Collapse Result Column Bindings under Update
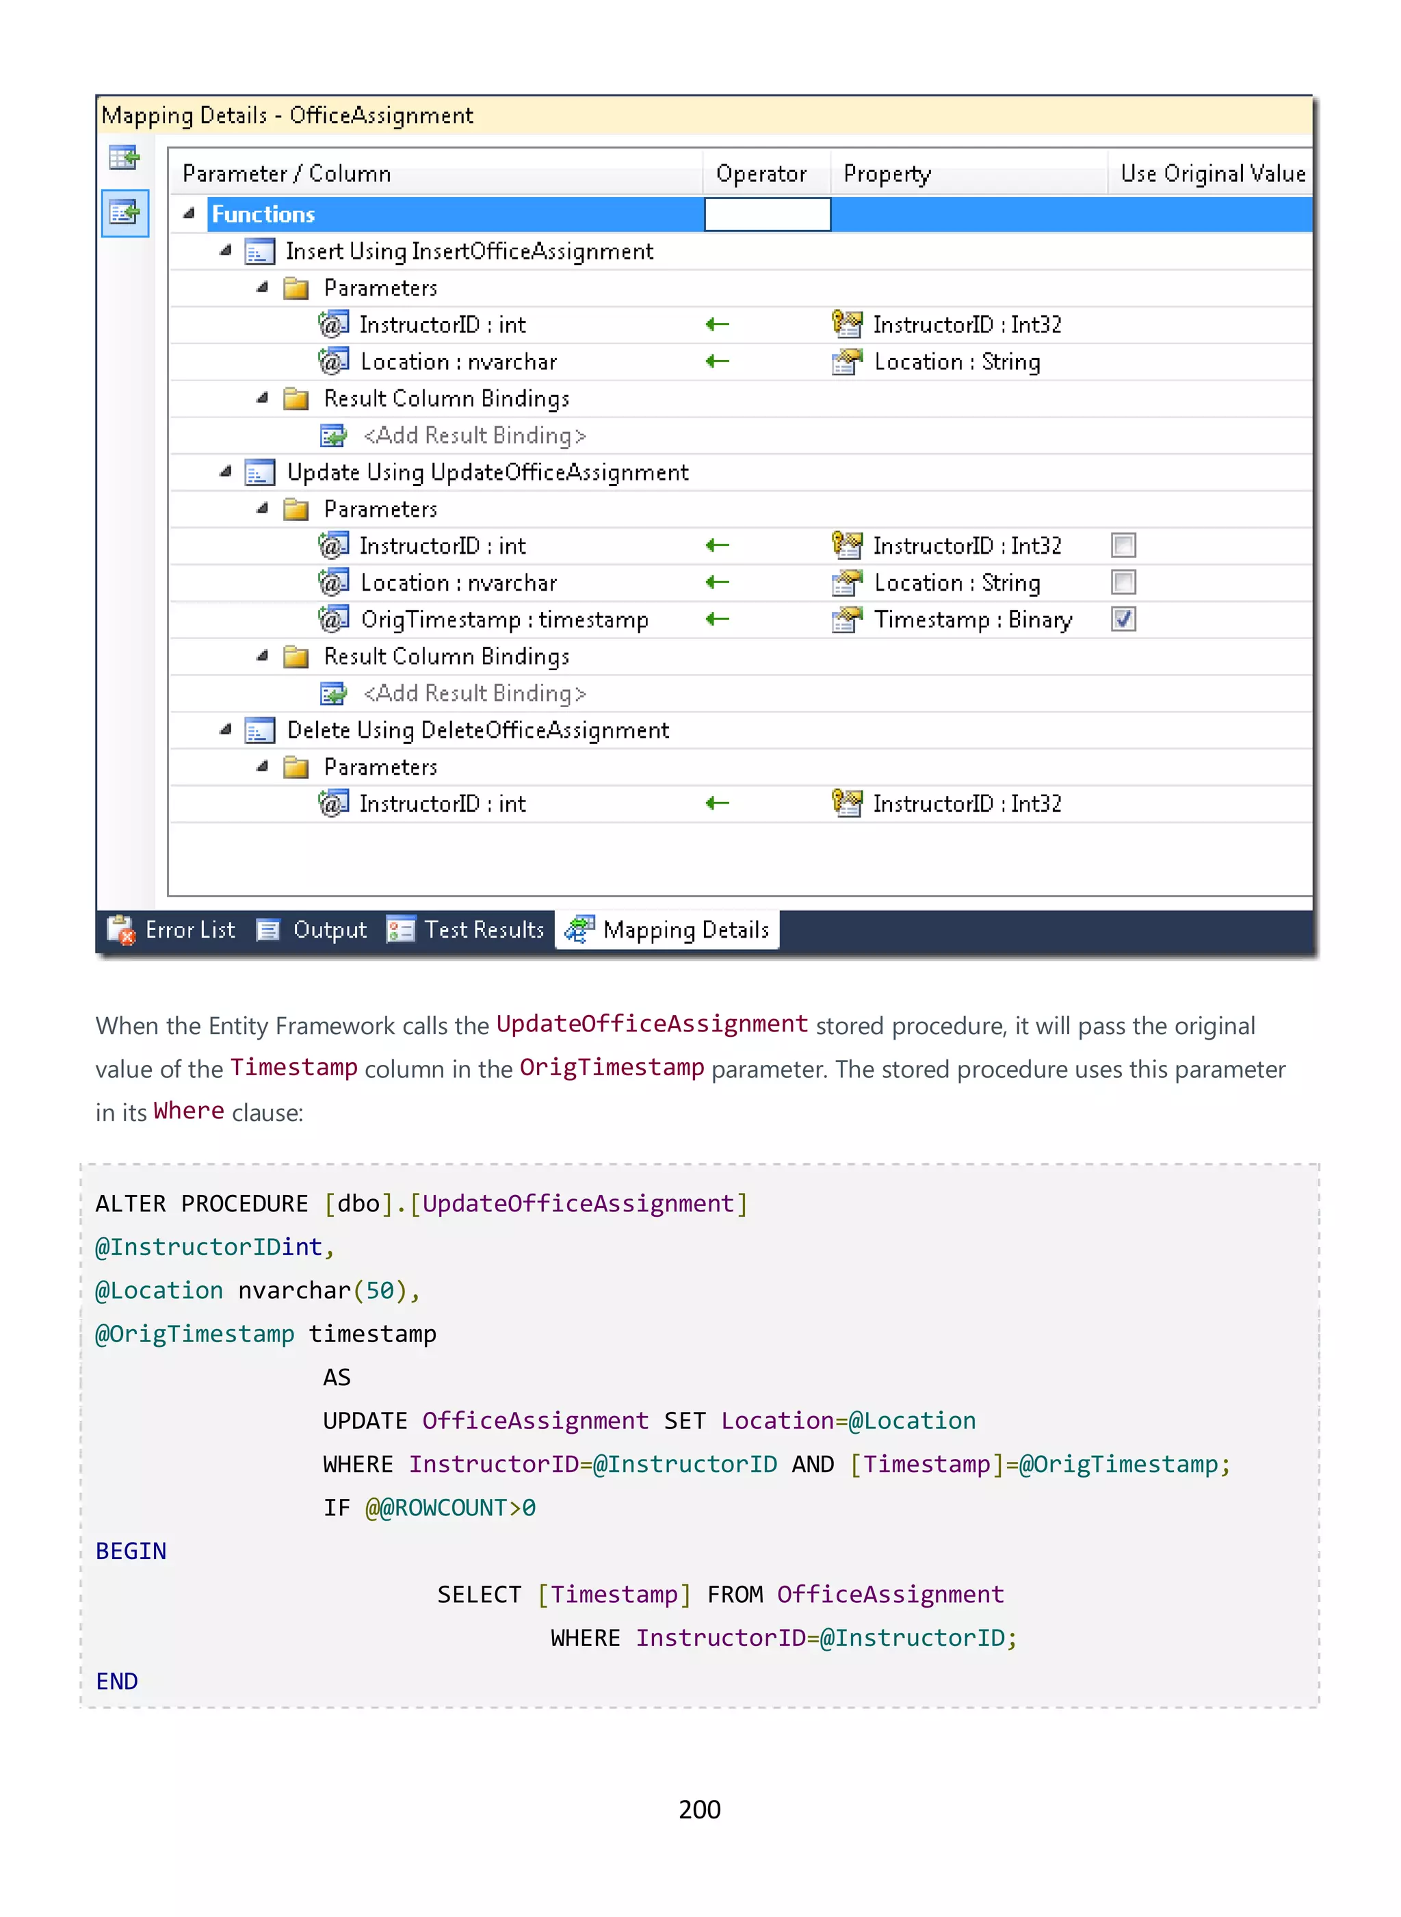Viewport: 1401px width, 1917px height. (x=262, y=656)
